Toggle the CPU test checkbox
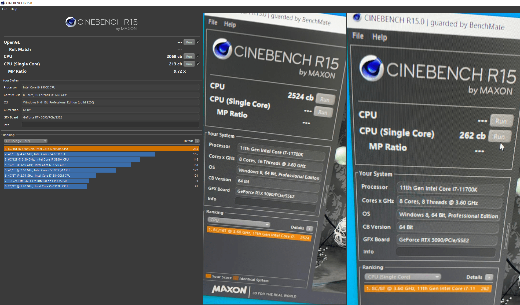The height and width of the screenshot is (305, 520). tap(198, 56)
